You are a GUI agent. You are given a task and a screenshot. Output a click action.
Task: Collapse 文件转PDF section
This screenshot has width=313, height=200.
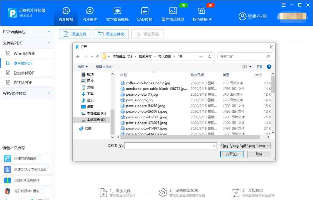pyautogui.click(x=27, y=43)
